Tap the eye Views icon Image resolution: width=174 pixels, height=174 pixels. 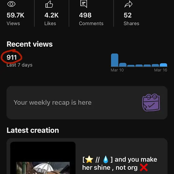click(x=11, y=4)
